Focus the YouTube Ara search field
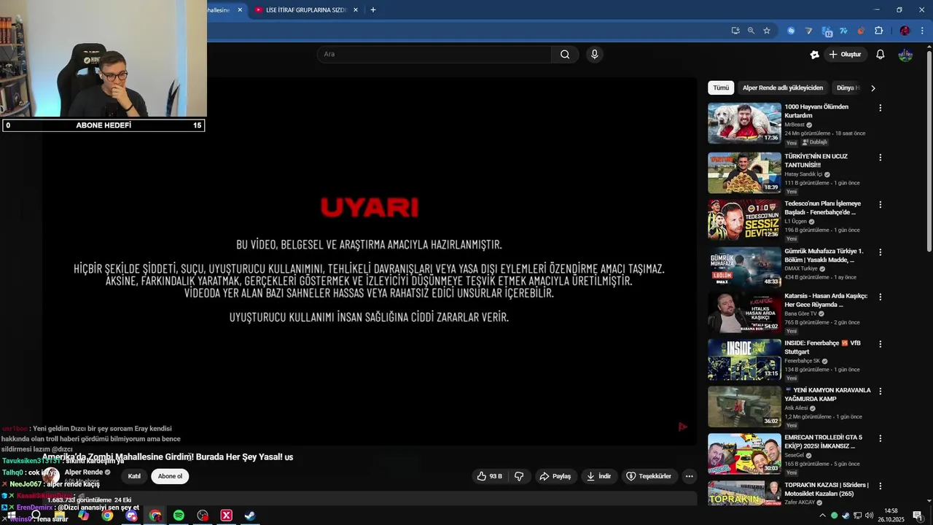The width and height of the screenshot is (933, 525). coord(434,54)
